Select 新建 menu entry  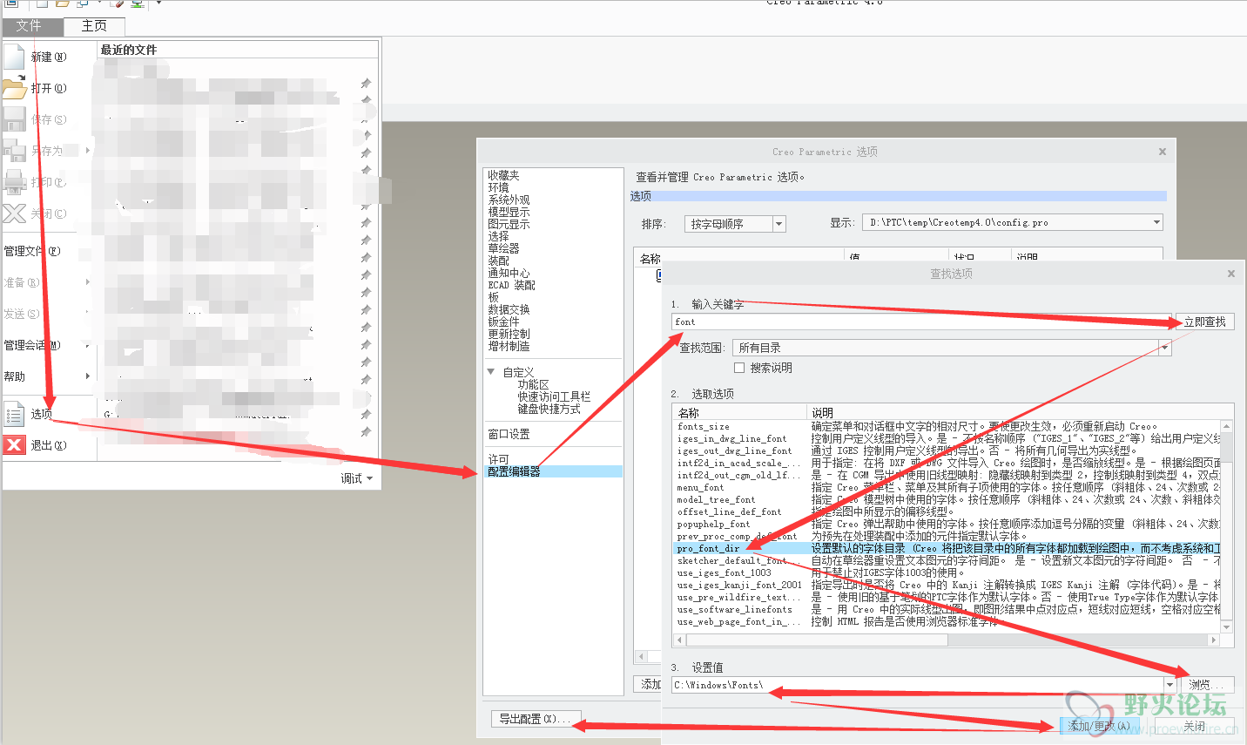pos(49,57)
